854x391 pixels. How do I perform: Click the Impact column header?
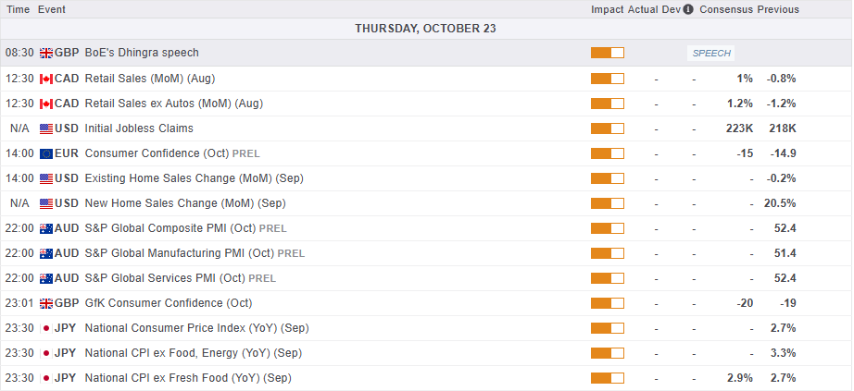coord(608,9)
